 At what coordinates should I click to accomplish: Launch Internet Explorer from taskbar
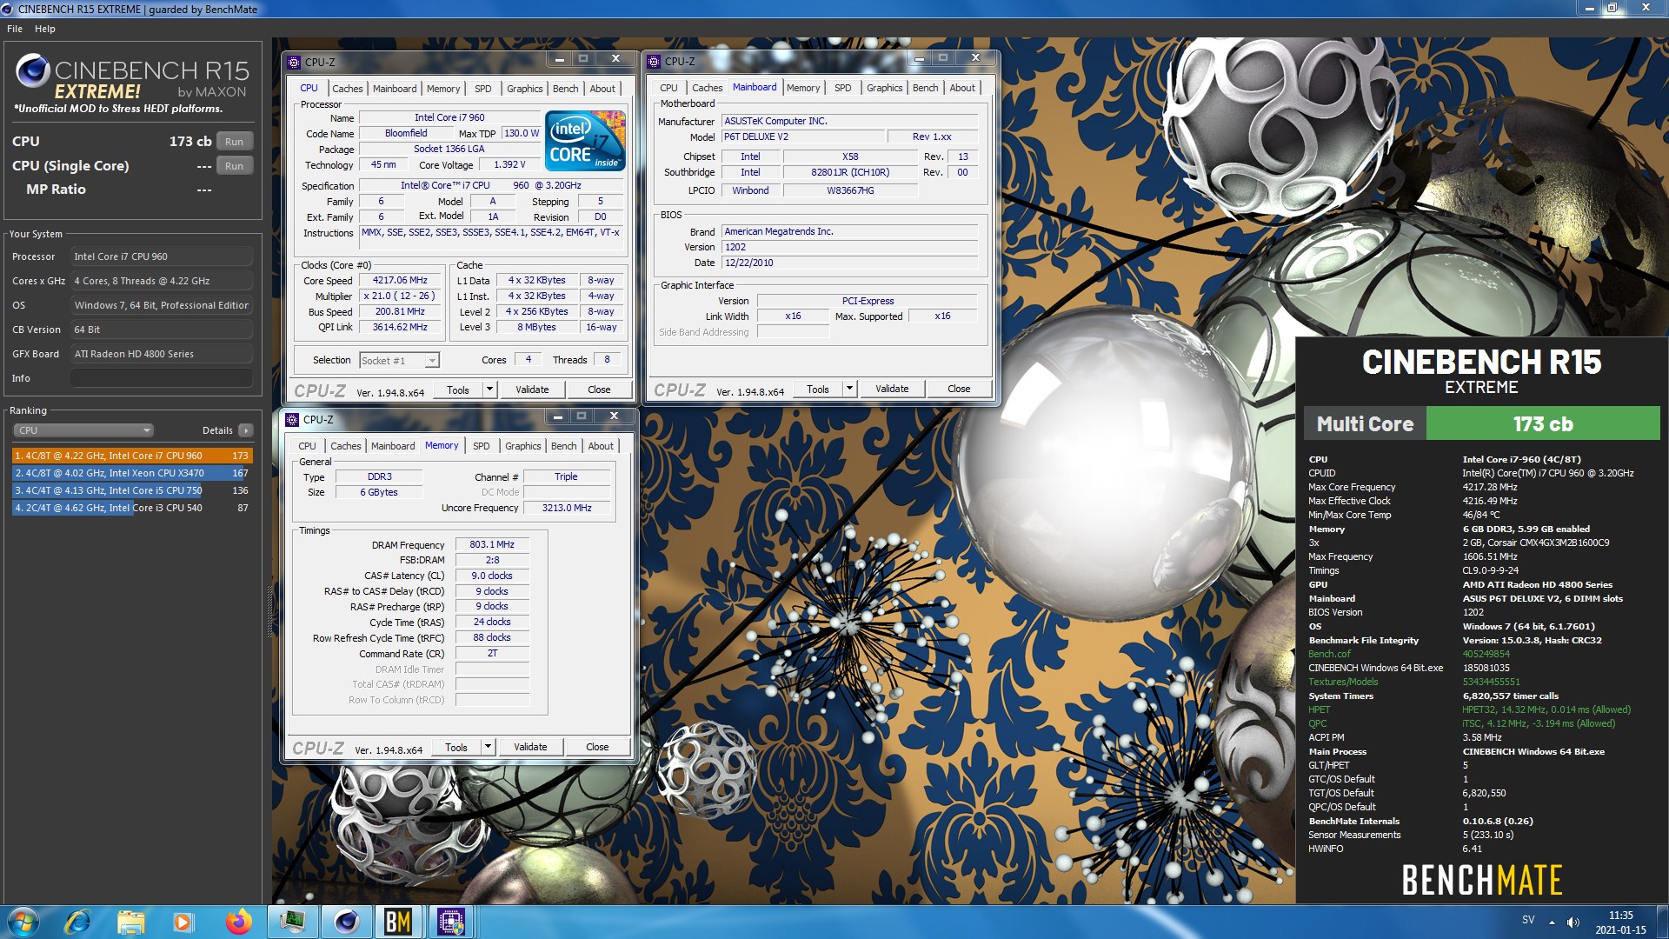click(77, 922)
